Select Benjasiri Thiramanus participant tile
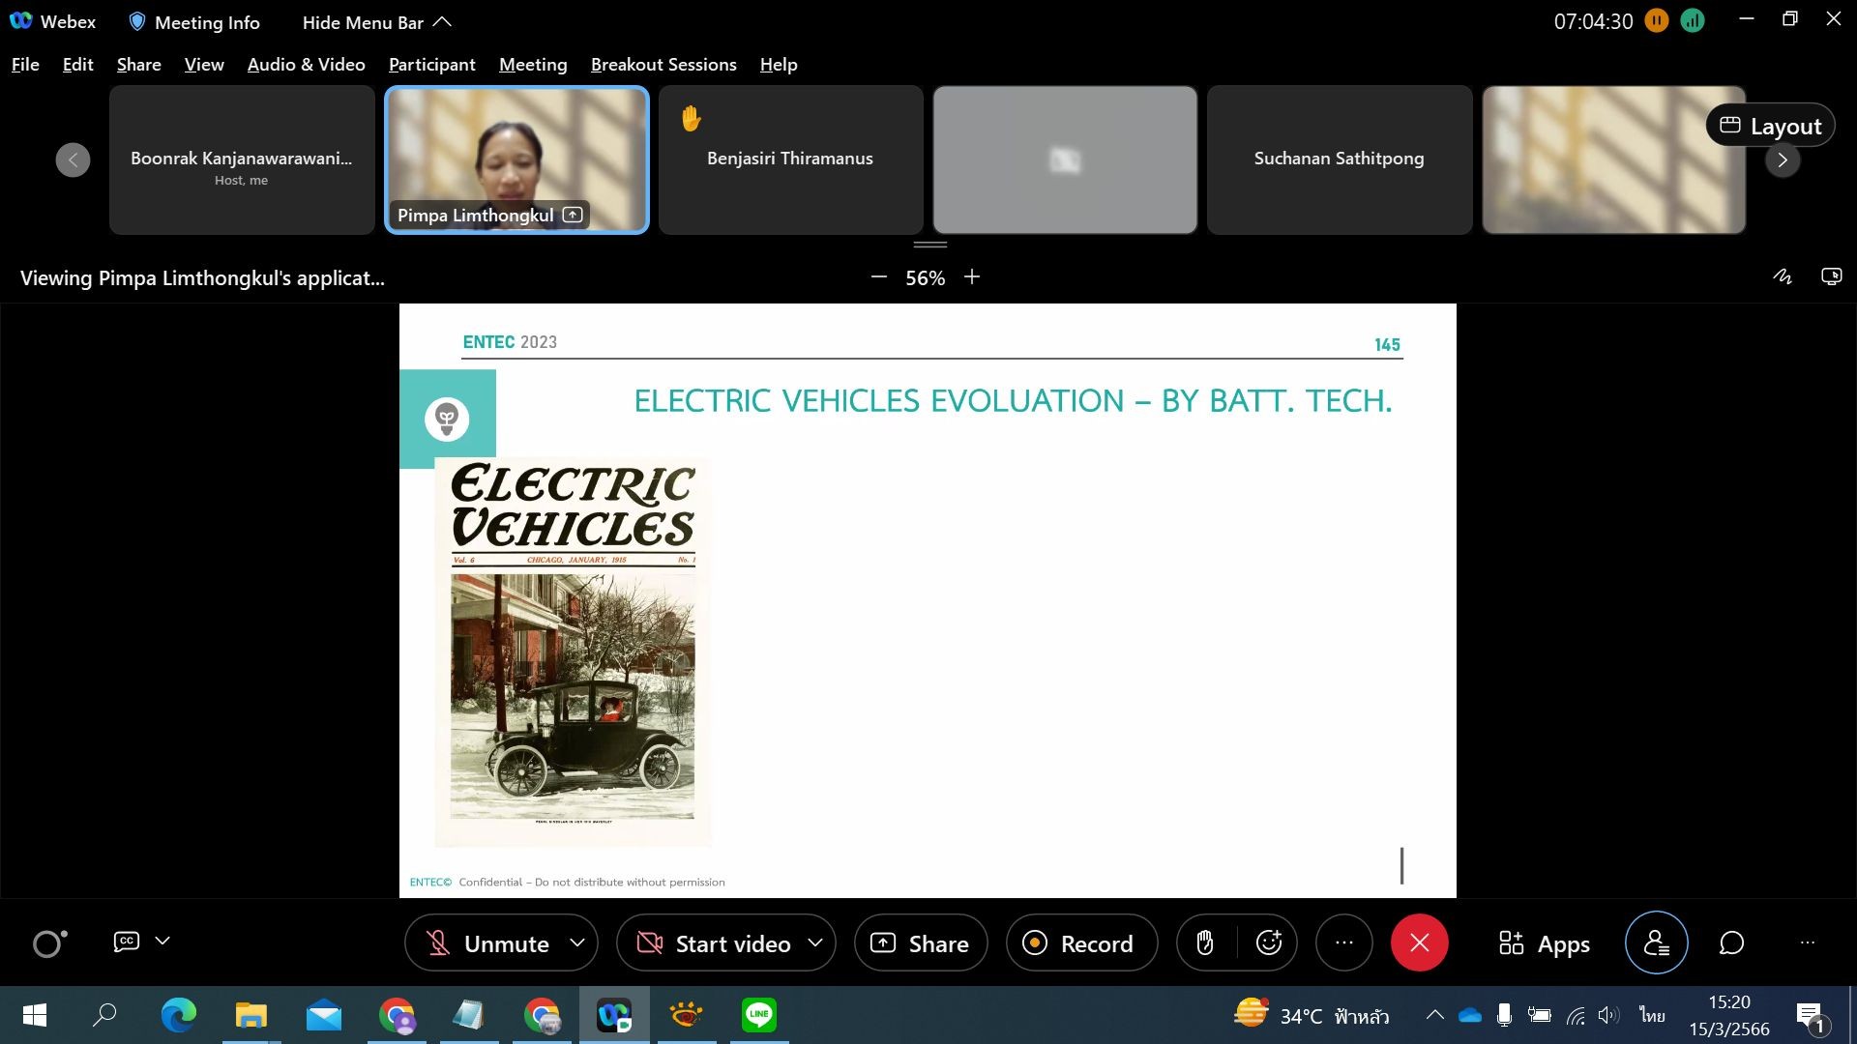This screenshot has height=1044, width=1857. pos(790,160)
